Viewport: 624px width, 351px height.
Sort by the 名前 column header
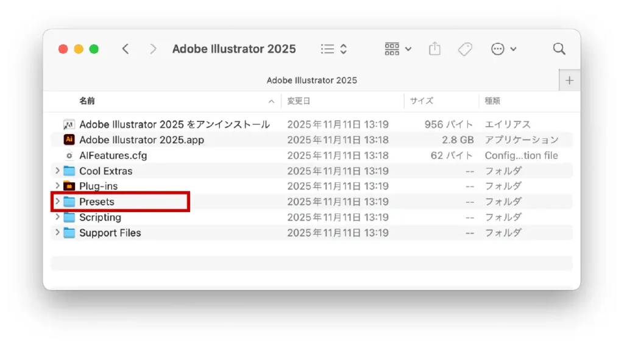(x=87, y=101)
